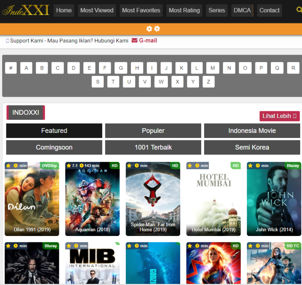Click the IndoXXI site logo
The width and height of the screenshot is (302, 285).
coord(24,10)
